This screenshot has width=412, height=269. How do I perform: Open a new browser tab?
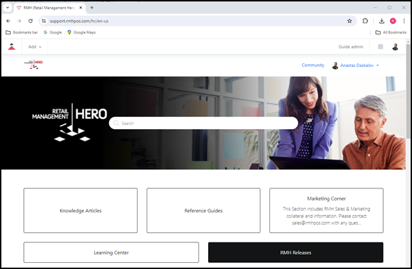pos(91,8)
